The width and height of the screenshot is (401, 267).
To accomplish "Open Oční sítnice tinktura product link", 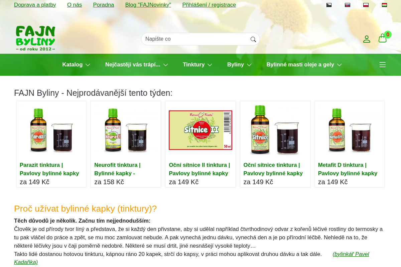I will coord(273,169).
